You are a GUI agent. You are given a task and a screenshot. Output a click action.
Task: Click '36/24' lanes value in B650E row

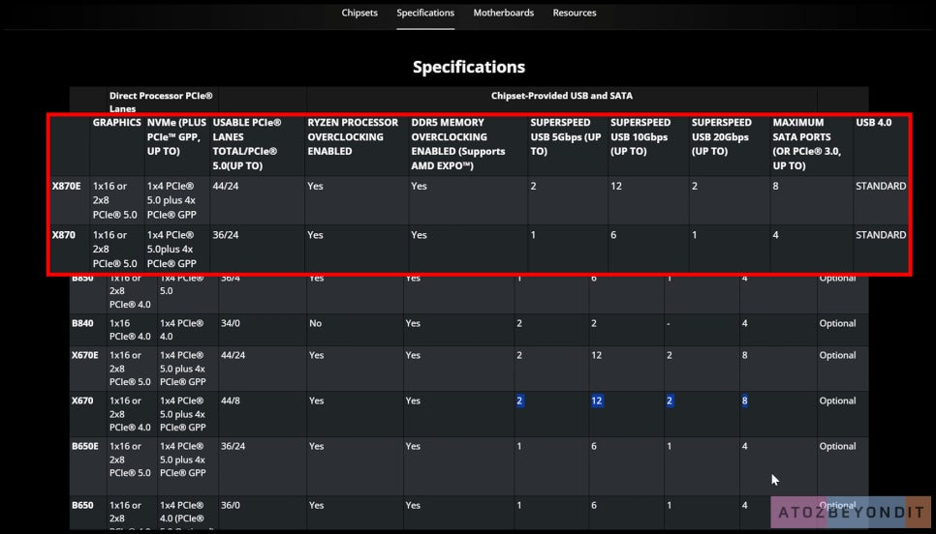[x=233, y=446]
